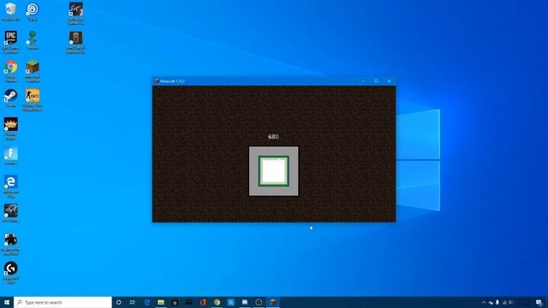Launch the Logitech G HUB shortcut

(x=11, y=272)
